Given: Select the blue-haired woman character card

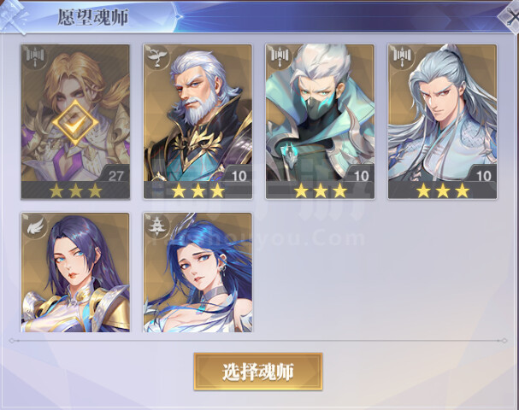Looking at the screenshot, I should (198, 272).
